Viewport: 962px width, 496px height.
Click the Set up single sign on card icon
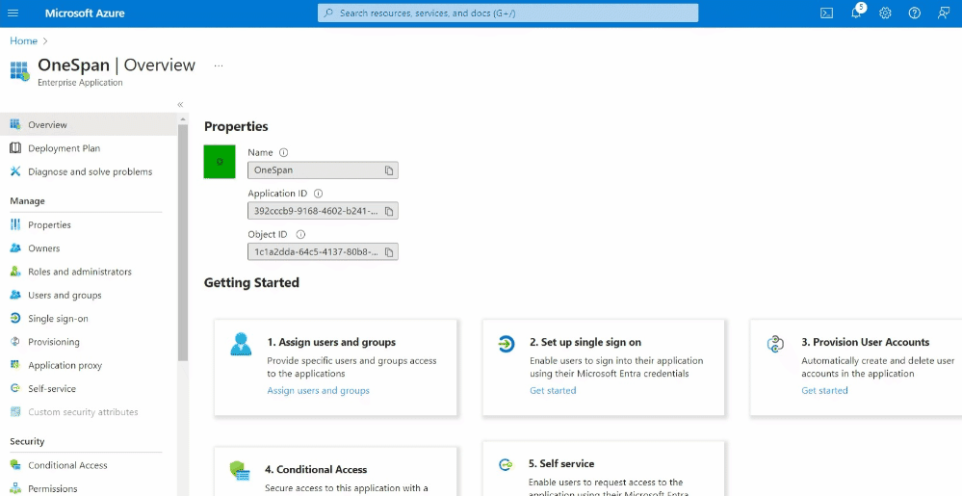(x=507, y=345)
